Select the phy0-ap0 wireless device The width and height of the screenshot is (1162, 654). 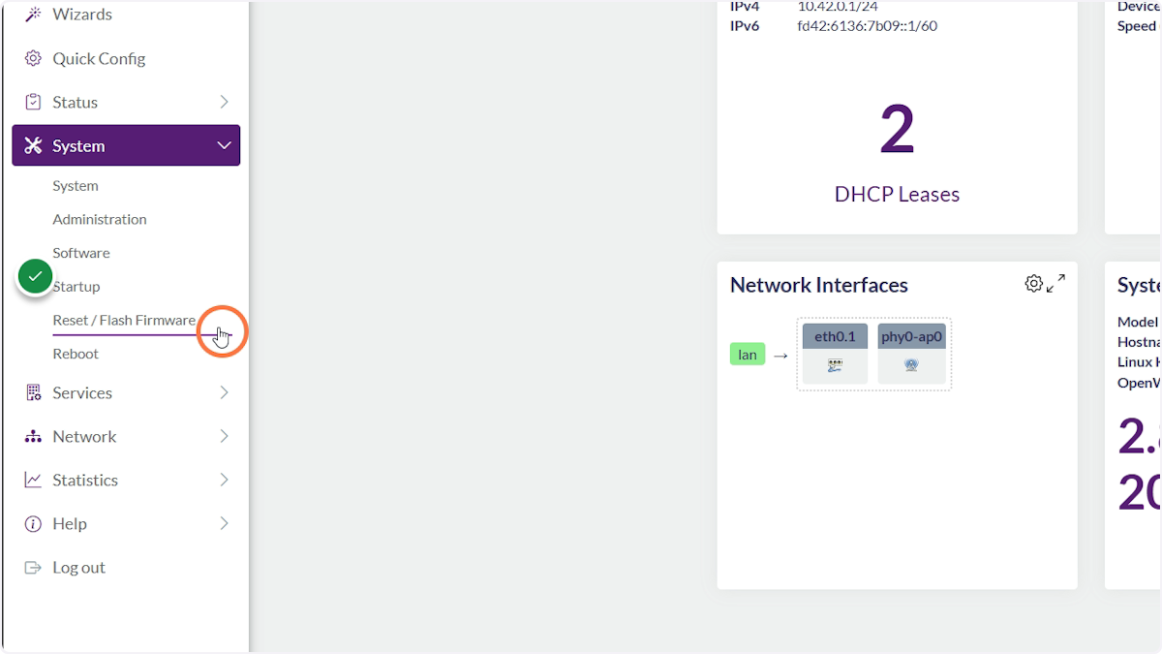point(911,352)
